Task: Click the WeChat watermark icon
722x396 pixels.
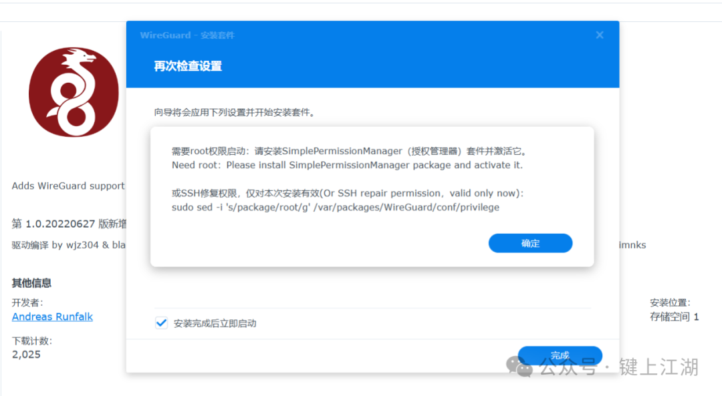Action: (519, 366)
